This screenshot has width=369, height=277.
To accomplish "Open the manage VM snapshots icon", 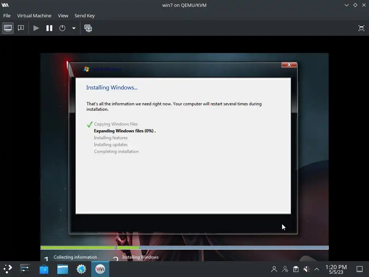I will click(x=88, y=28).
